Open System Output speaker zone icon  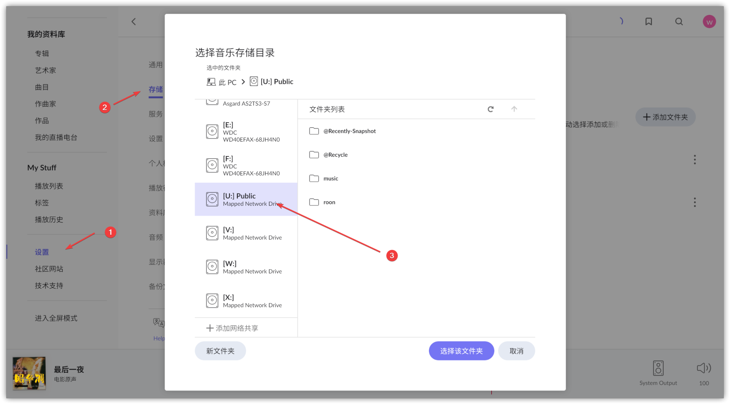[x=658, y=368]
